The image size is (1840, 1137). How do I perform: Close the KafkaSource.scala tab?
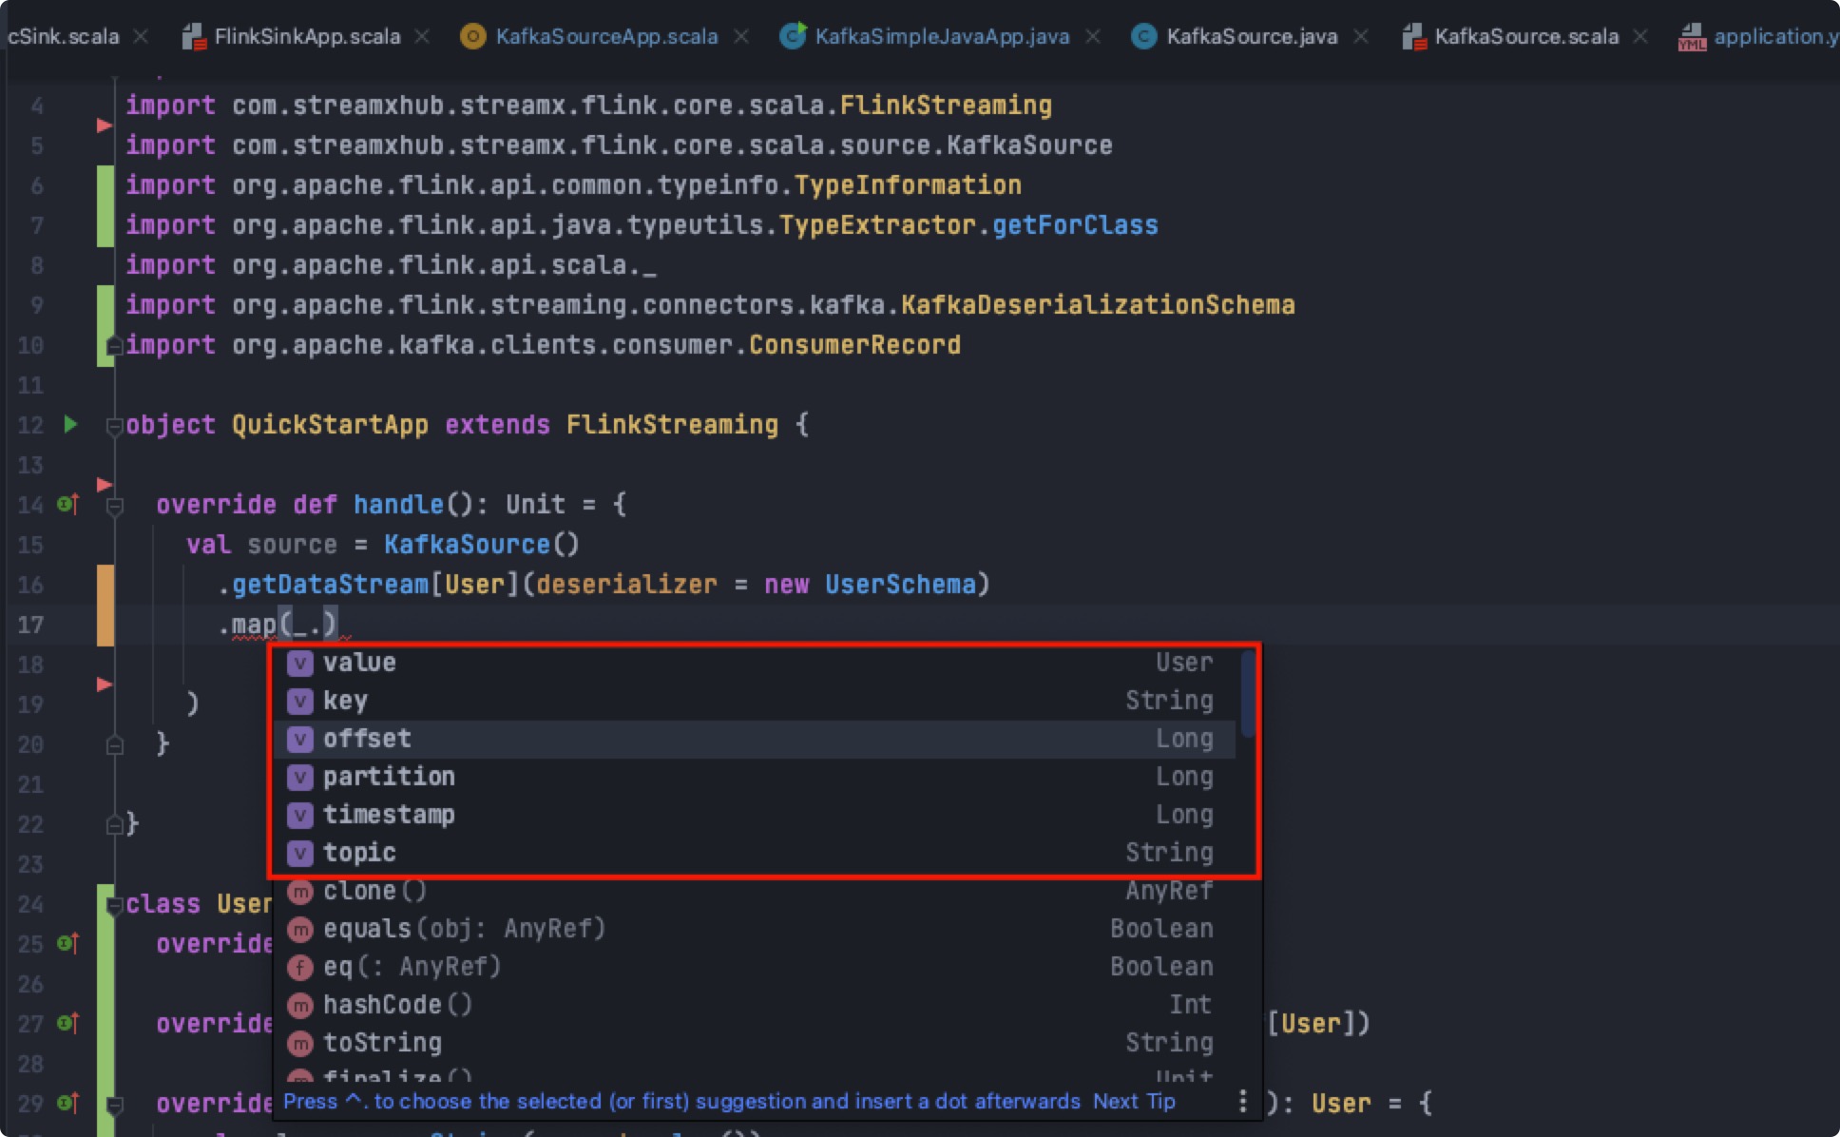(x=1640, y=36)
